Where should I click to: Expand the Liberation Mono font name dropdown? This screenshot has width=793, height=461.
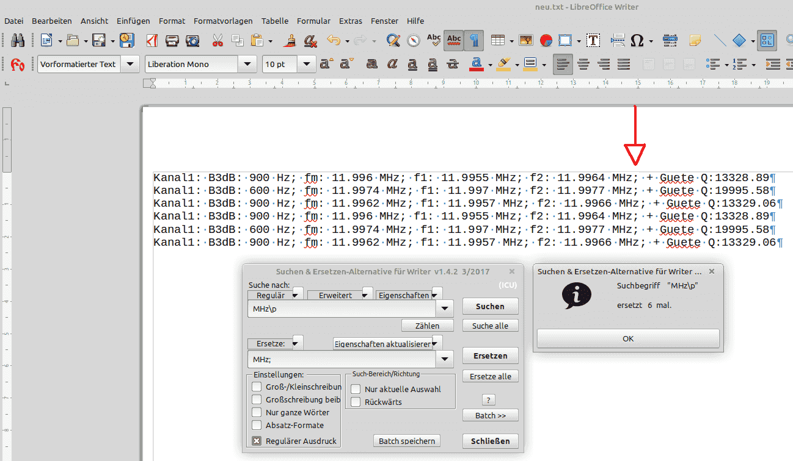click(x=247, y=64)
